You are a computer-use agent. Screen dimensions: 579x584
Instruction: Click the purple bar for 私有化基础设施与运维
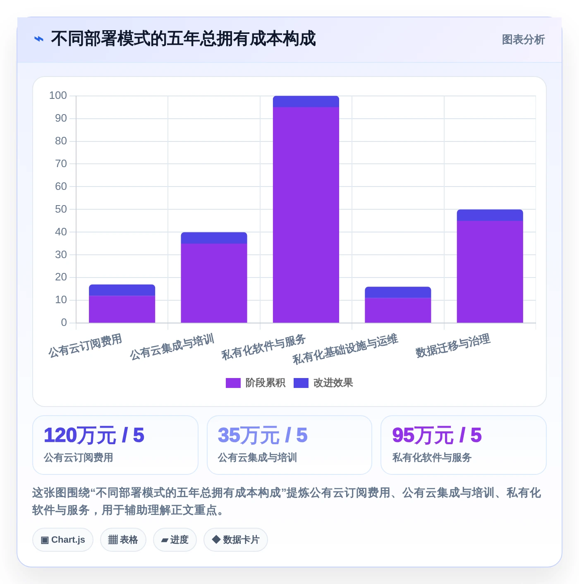click(398, 311)
